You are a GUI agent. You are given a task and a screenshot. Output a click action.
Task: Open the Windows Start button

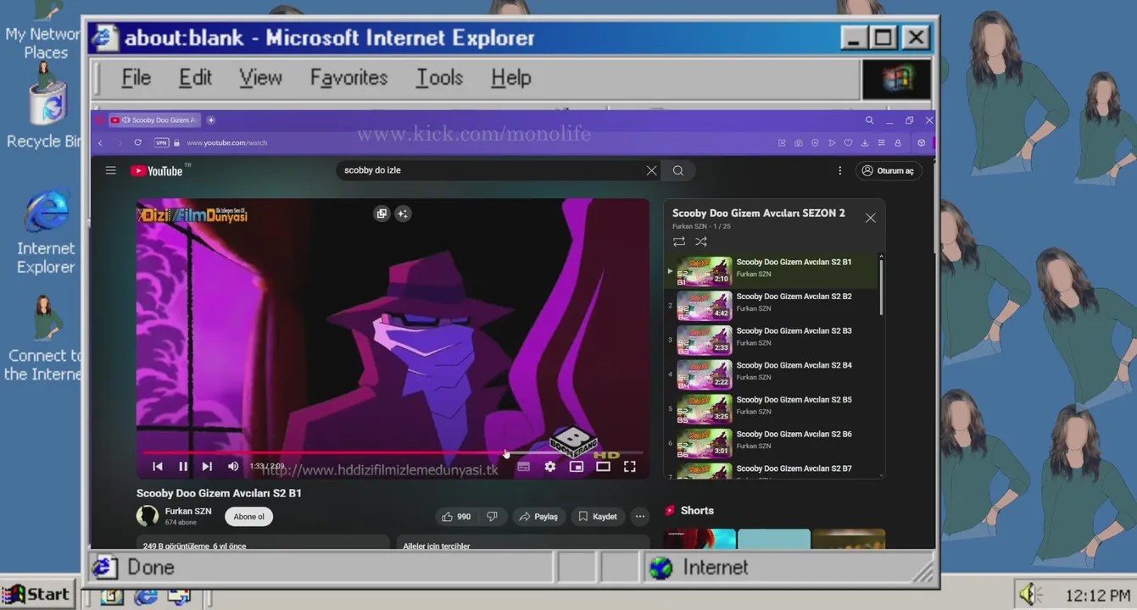tap(37, 595)
